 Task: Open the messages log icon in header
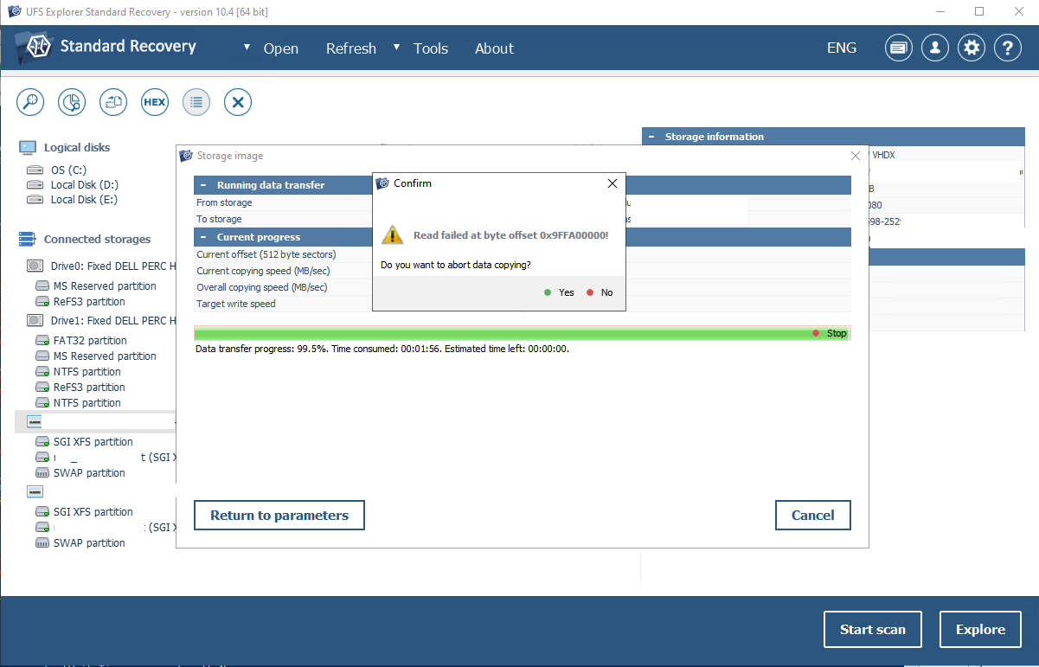pyautogui.click(x=899, y=48)
